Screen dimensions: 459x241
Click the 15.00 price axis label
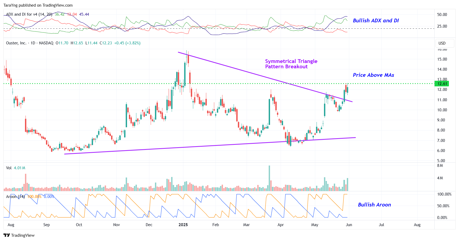(x=442, y=59)
